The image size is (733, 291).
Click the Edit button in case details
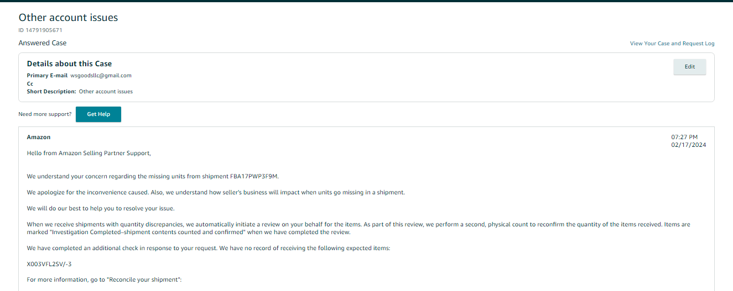(689, 67)
